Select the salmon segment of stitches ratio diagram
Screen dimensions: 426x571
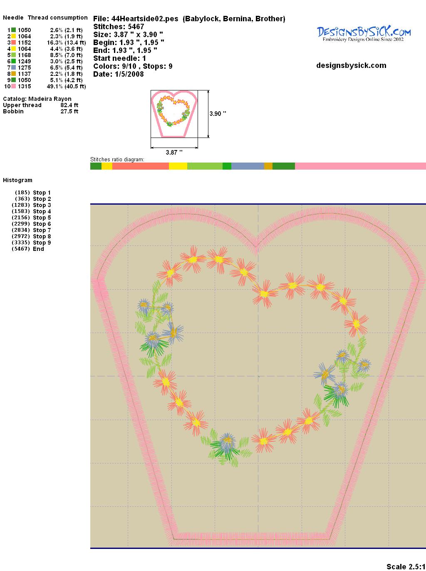pyautogui.click(x=140, y=166)
